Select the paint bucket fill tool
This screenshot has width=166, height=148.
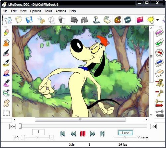(x=6, y=43)
